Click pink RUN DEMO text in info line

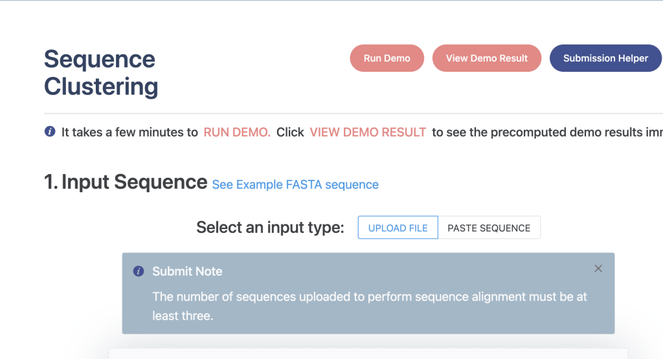[237, 132]
